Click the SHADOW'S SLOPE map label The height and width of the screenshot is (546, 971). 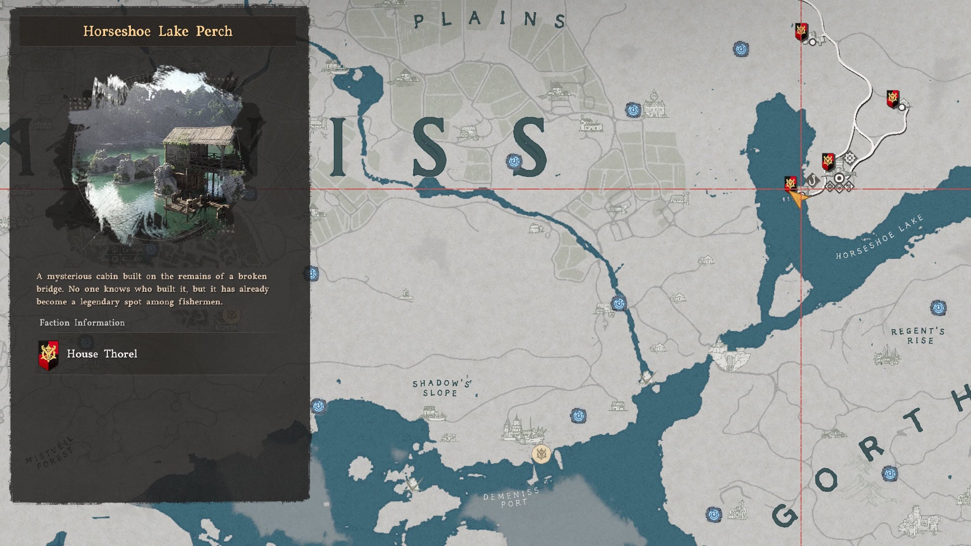pyautogui.click(x=442, y=388)
